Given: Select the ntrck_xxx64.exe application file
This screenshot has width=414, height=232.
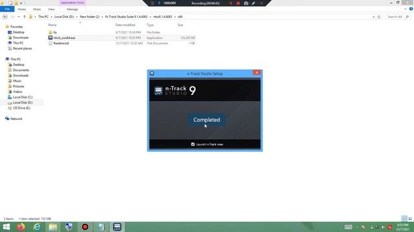Looking at the screenshot, I should point(64,38).
